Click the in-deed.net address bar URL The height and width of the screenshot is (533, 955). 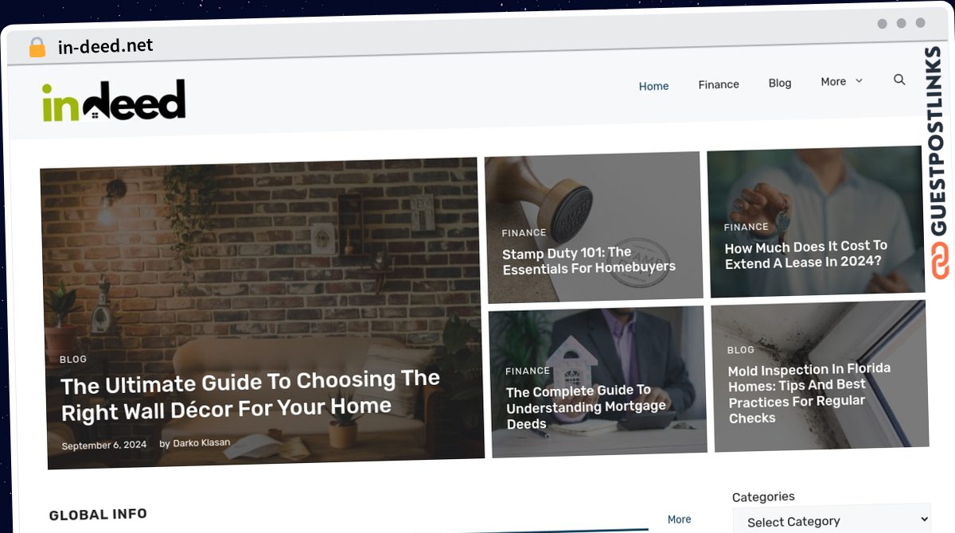[x=106, y=46]
